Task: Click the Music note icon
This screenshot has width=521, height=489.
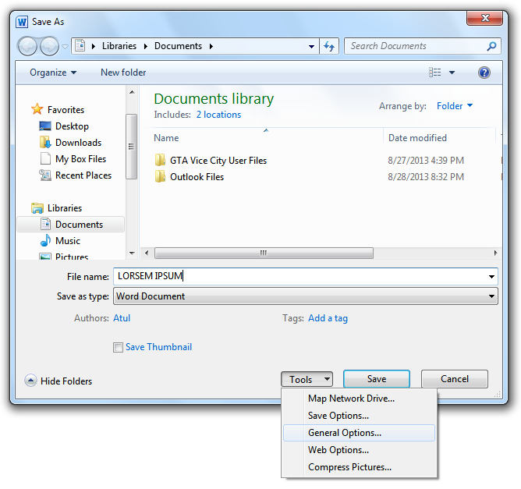Action: tap(45, 240)
